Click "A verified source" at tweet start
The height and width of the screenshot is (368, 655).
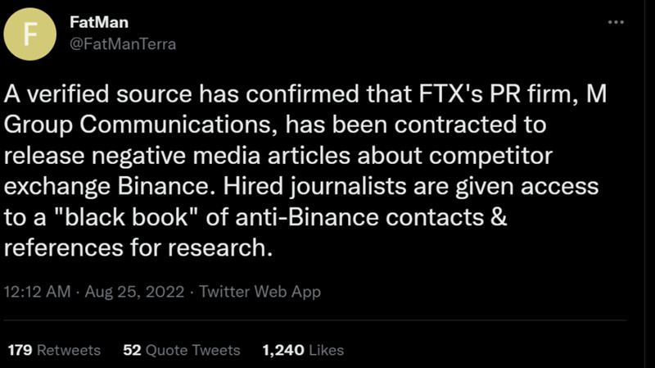pyautogui.click(x=75, y=97)
